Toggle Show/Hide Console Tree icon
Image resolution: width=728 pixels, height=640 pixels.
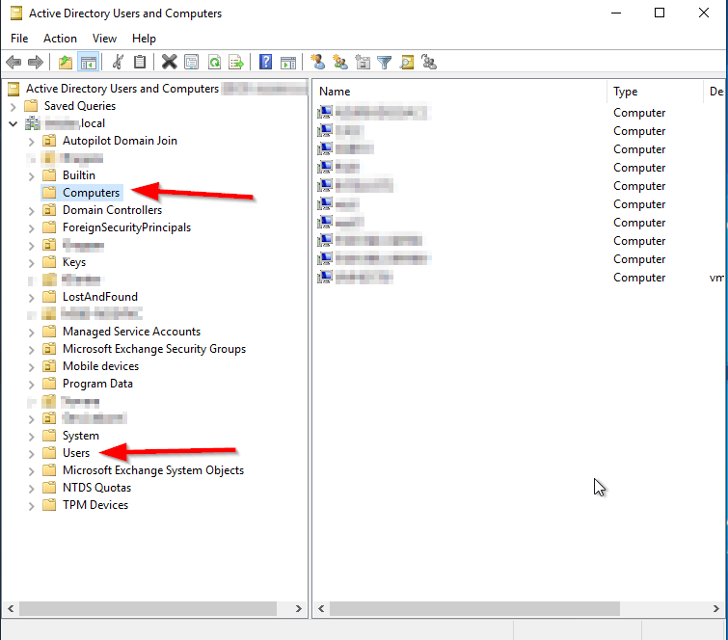coord(88,62)
